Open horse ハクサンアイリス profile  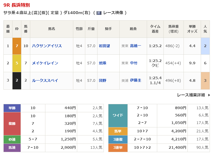47,46
